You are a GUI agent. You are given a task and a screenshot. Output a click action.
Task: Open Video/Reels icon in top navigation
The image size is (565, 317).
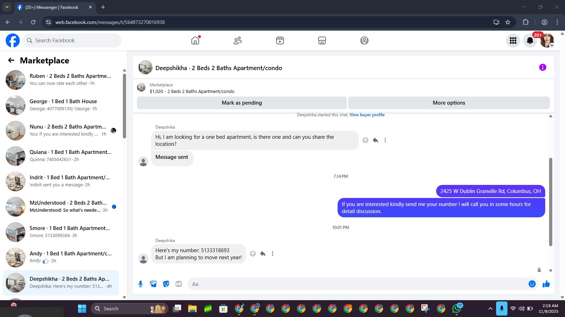click(x=280, y=41)
